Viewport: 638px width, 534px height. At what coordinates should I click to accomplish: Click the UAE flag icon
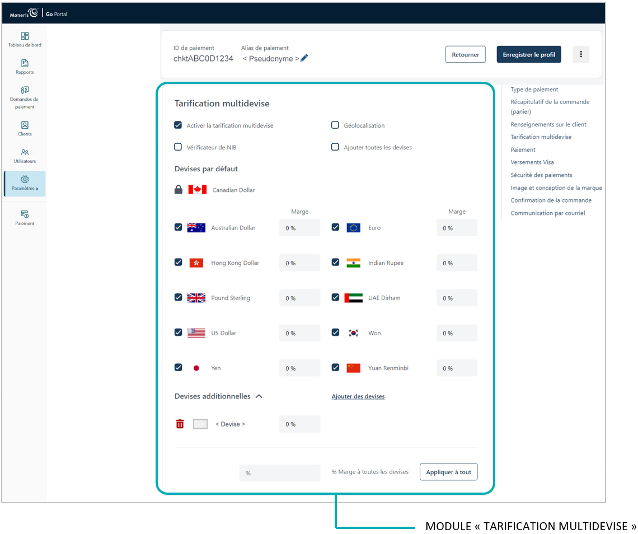(353, 298)
